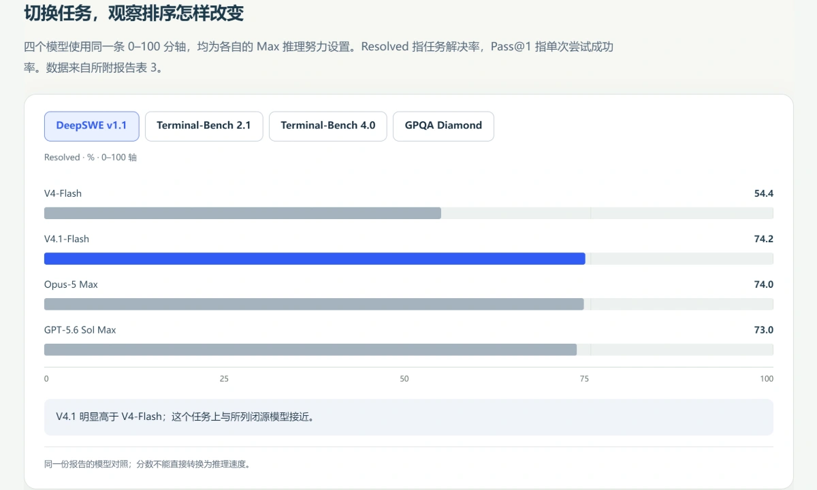Click the heading 切换任务，观察排序怎样改变
The image size is (817, 490).
coord(133,13)
